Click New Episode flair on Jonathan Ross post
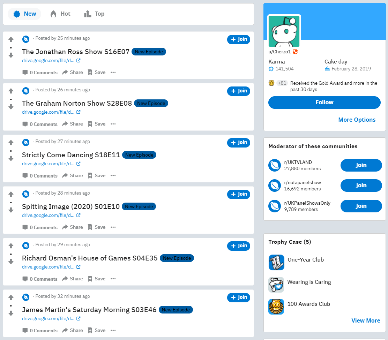The height and width of the screenshot is (340, 388). pos(149,52)
